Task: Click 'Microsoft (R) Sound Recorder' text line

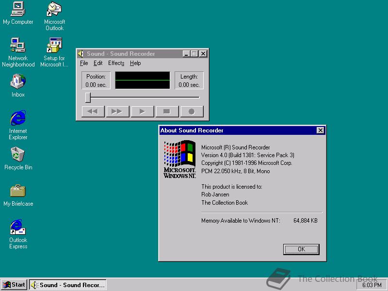Action: (235, 147)
